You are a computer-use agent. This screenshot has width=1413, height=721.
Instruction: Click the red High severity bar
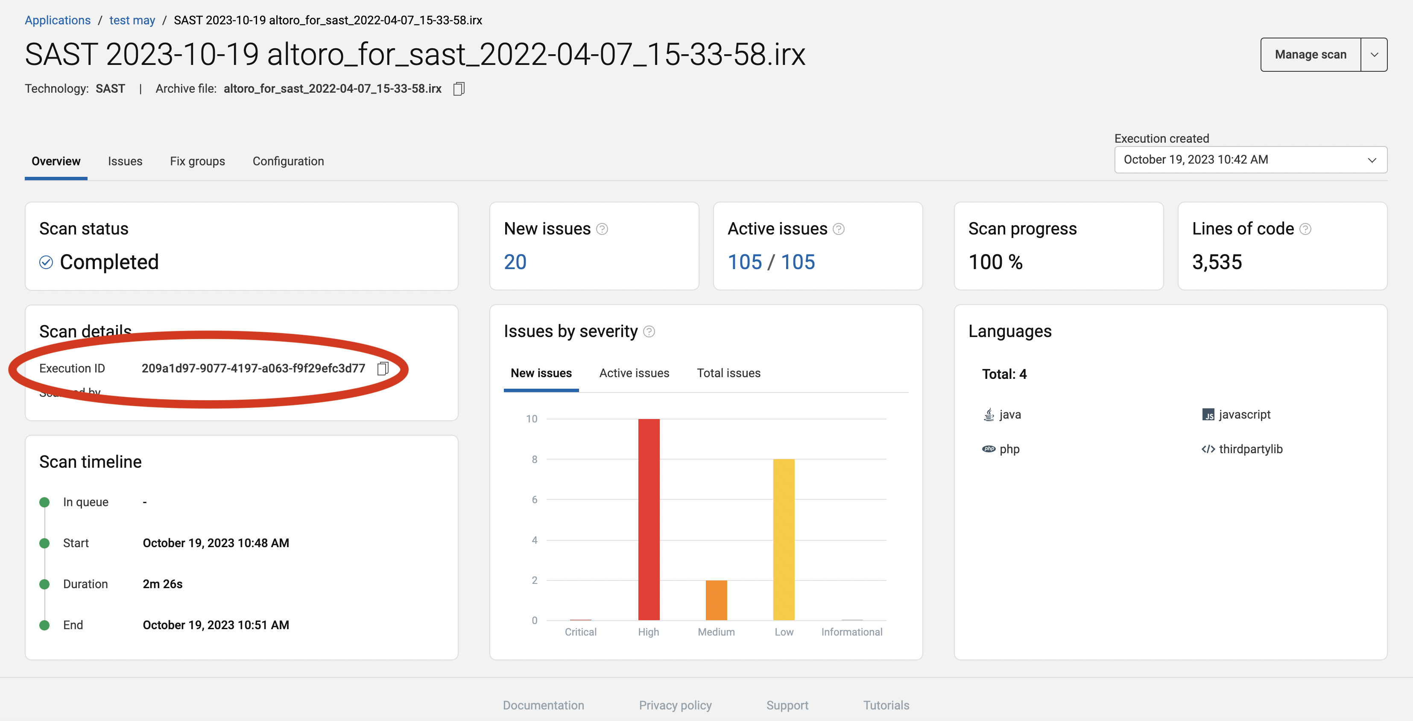[x=648, y=519]
